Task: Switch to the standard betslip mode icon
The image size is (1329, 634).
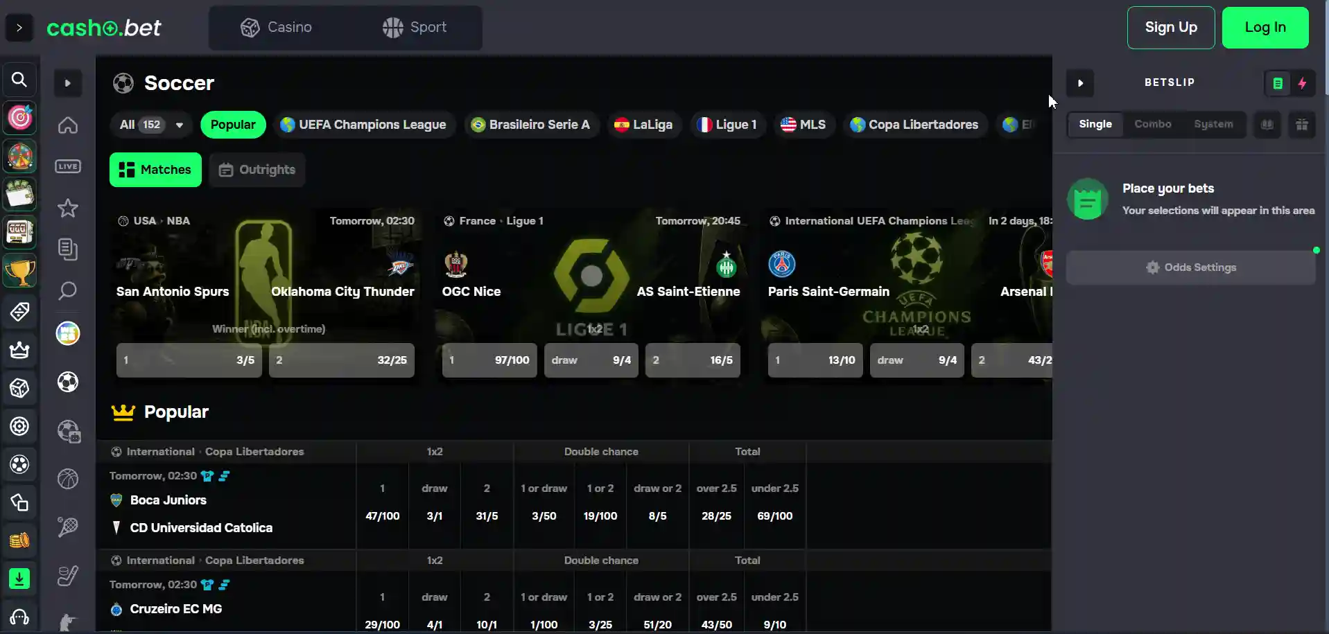Action: coord(1278,83)
